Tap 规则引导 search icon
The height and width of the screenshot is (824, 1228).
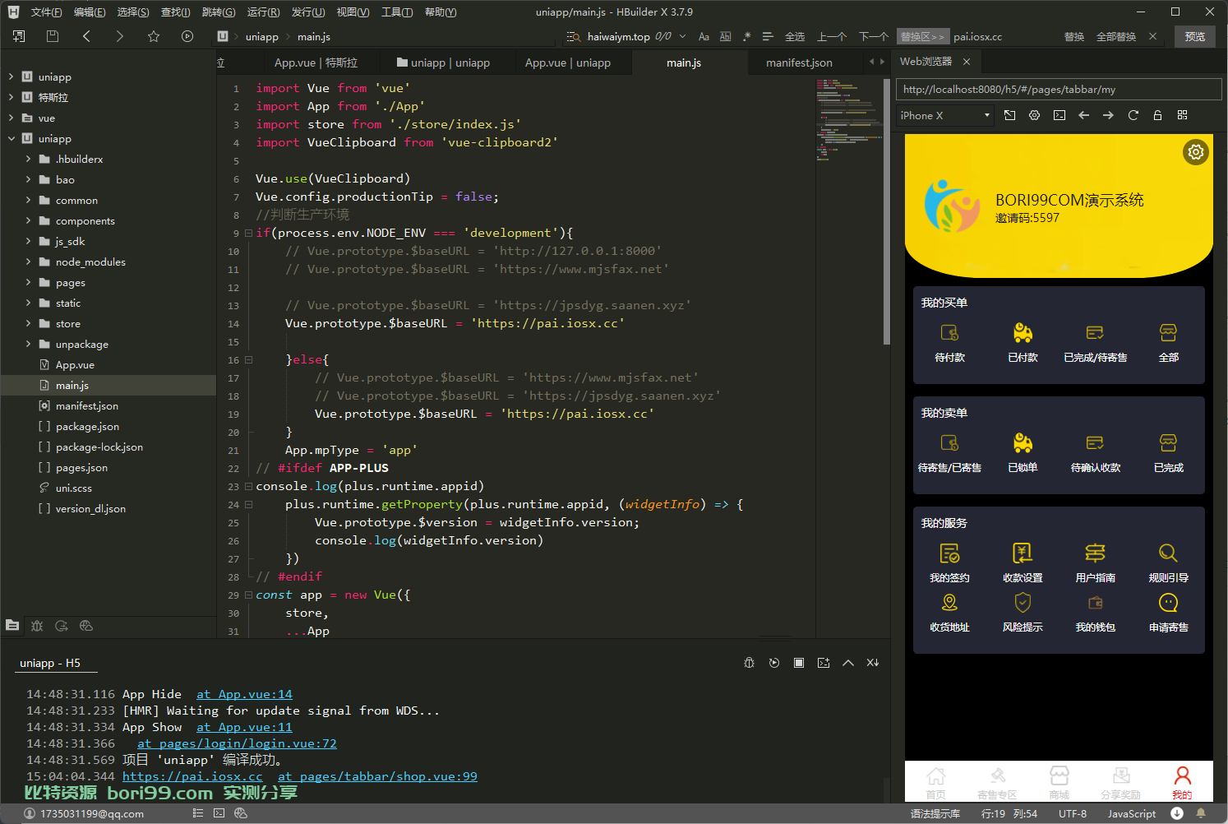[x=1168, y=553]
